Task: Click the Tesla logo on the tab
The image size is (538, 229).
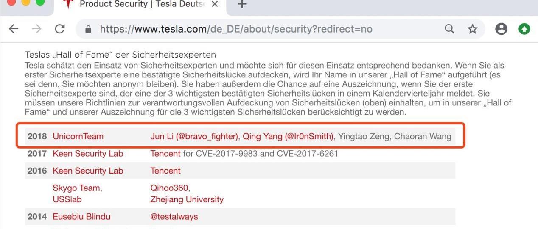Action: (x=68, y=4)
